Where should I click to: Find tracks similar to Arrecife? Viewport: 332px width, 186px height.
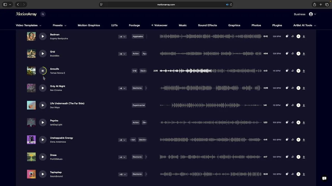[287, 71]
